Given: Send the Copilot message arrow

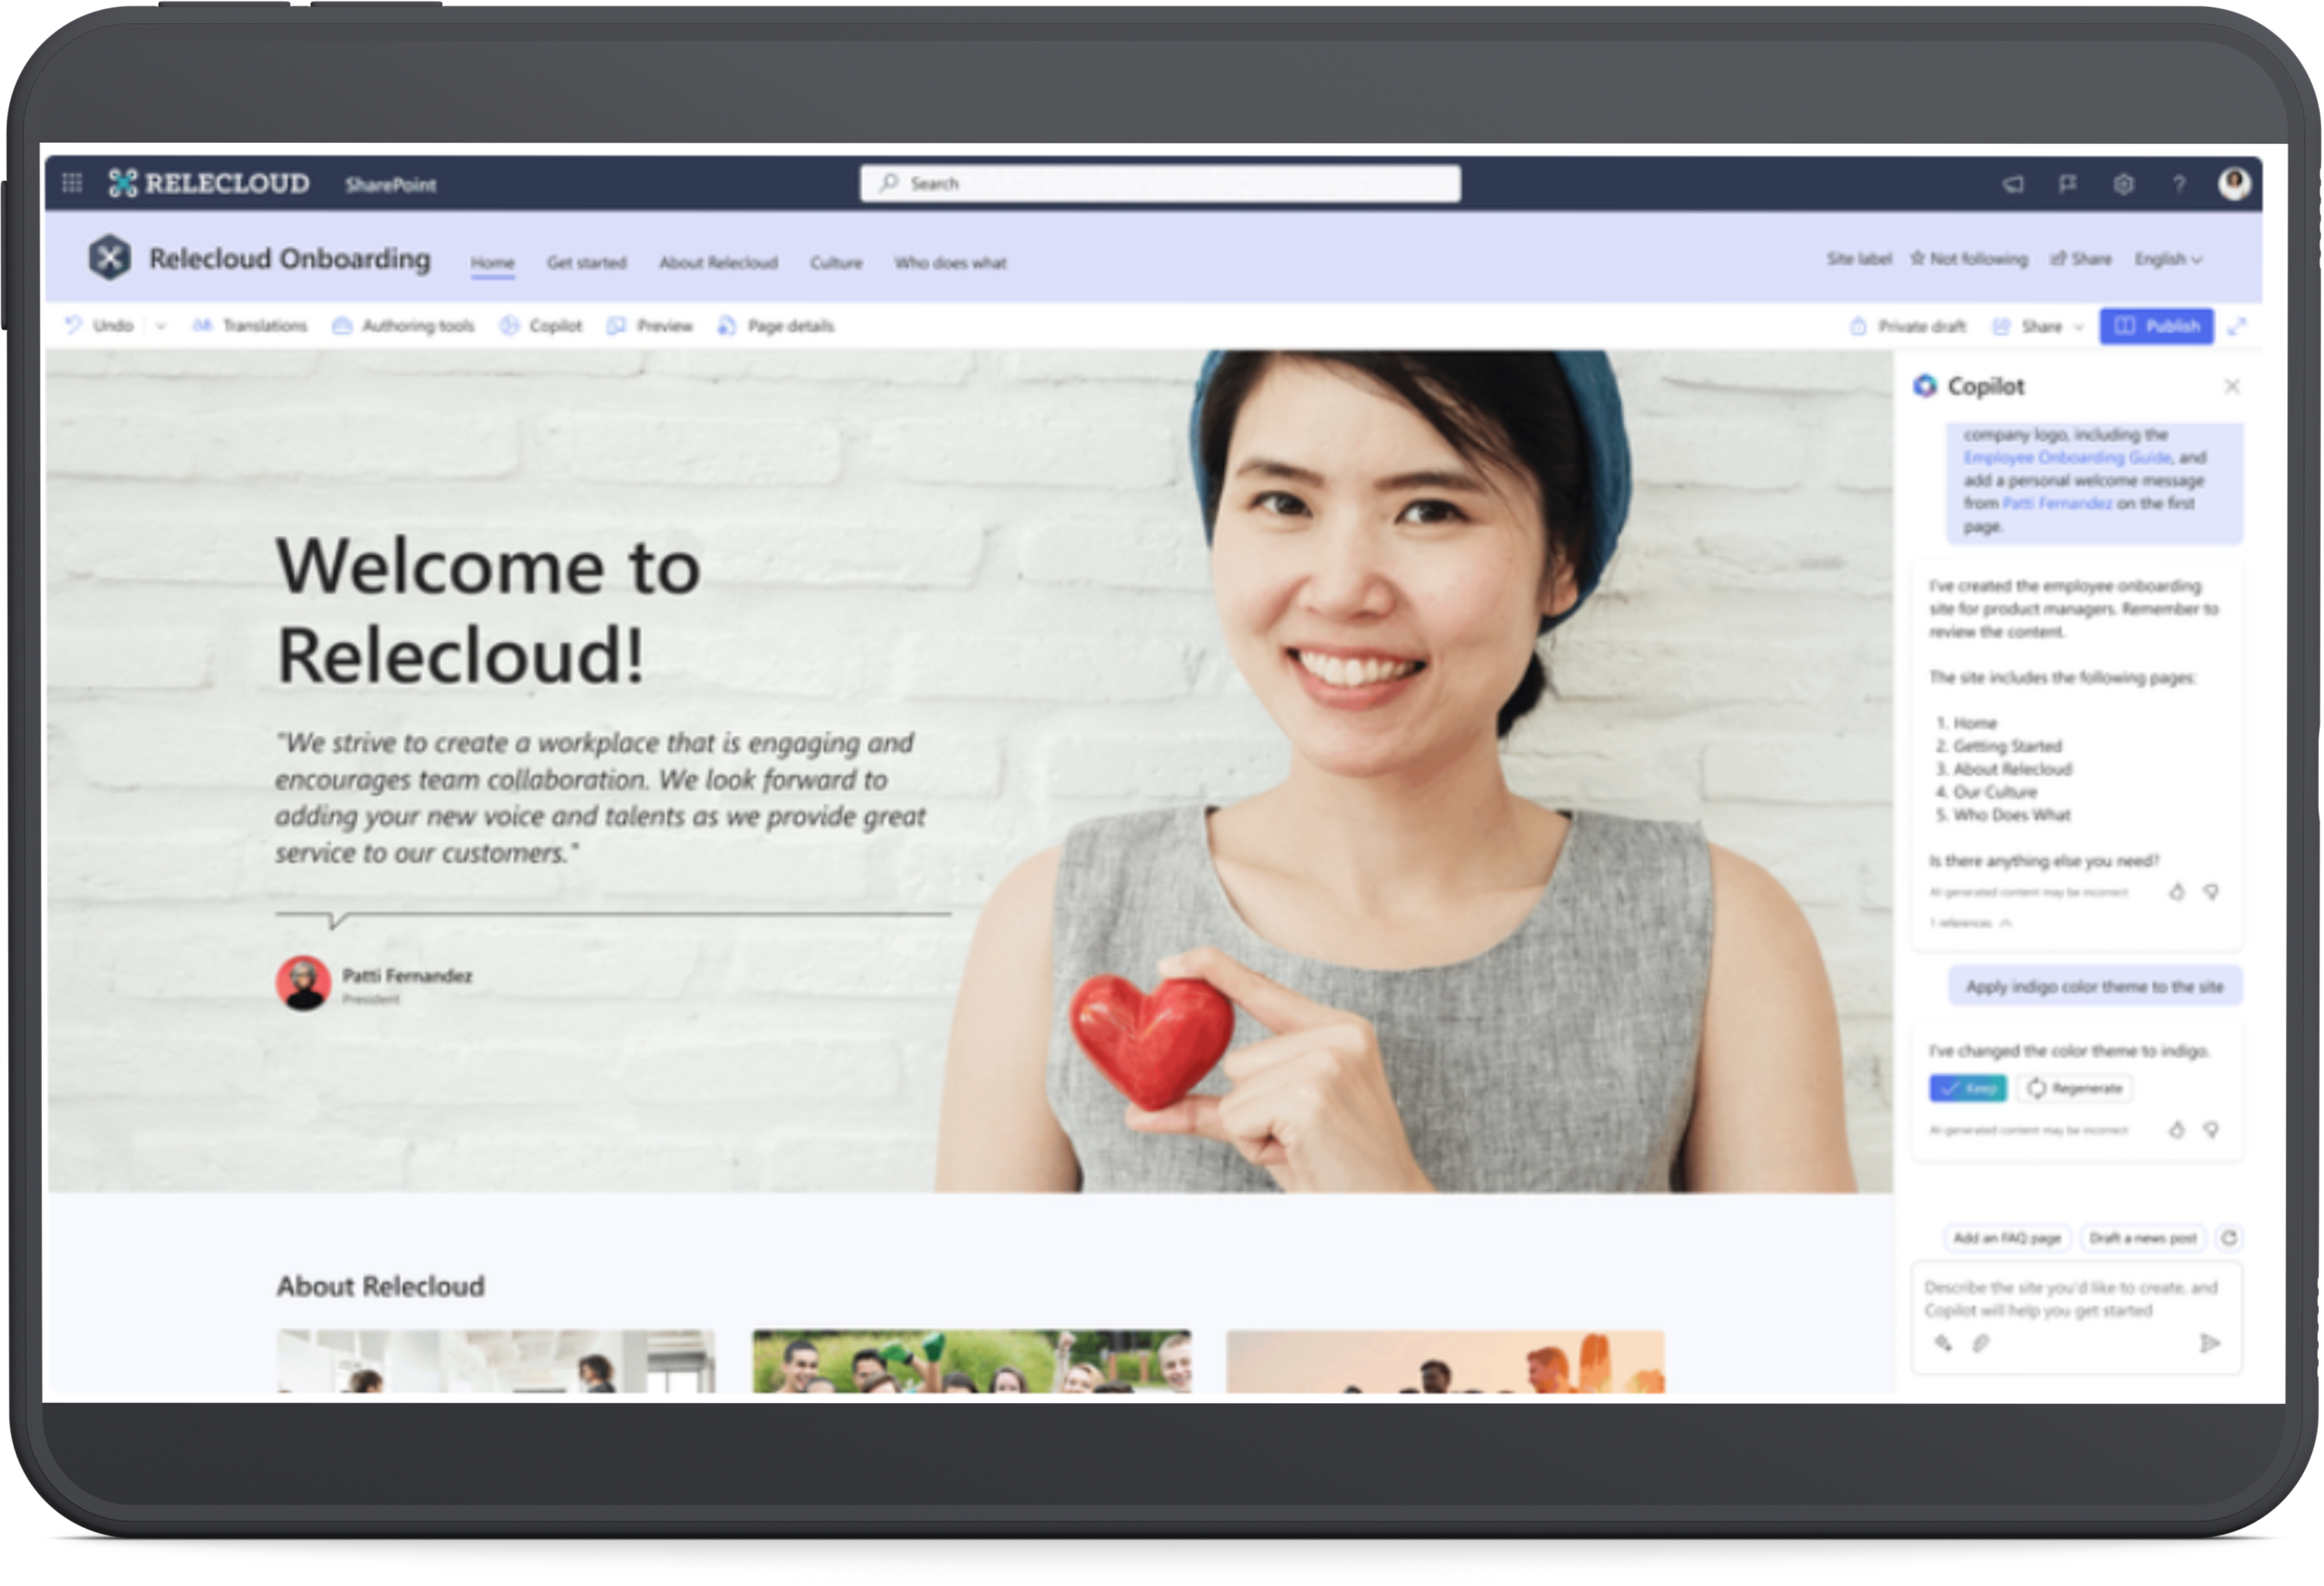Looking at the screenshot, I should (2210, 1343).
